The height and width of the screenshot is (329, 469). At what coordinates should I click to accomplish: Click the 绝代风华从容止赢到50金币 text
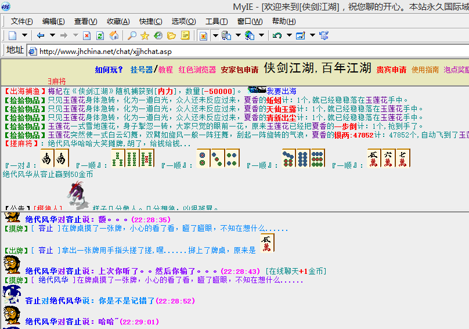point(48,174)
